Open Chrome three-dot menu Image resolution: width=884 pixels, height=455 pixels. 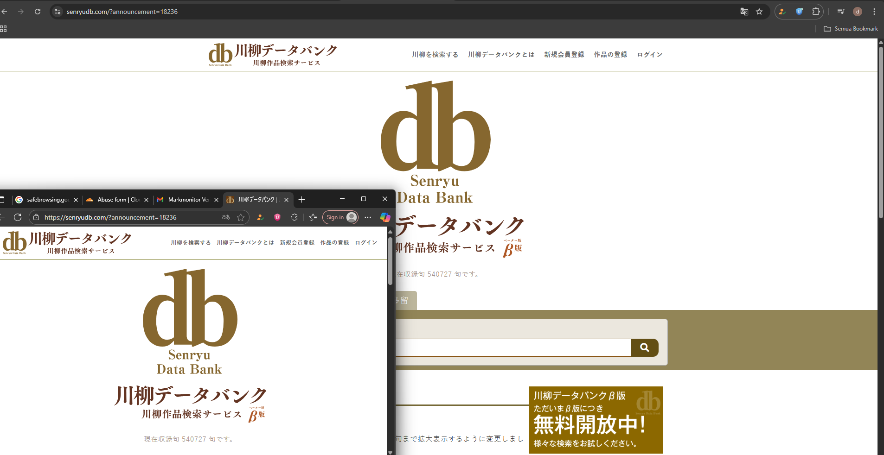point(874,12)
